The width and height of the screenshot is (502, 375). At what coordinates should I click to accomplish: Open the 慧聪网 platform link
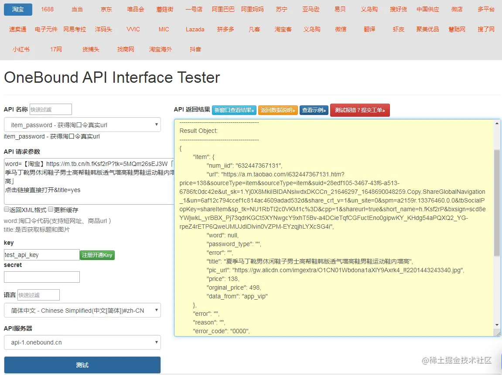click(457, 30)
